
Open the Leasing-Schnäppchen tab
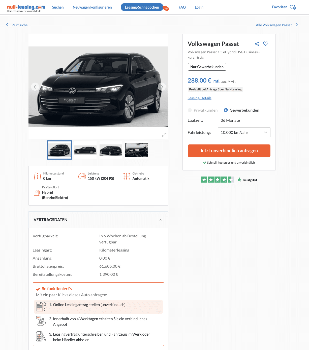[142, 7]
